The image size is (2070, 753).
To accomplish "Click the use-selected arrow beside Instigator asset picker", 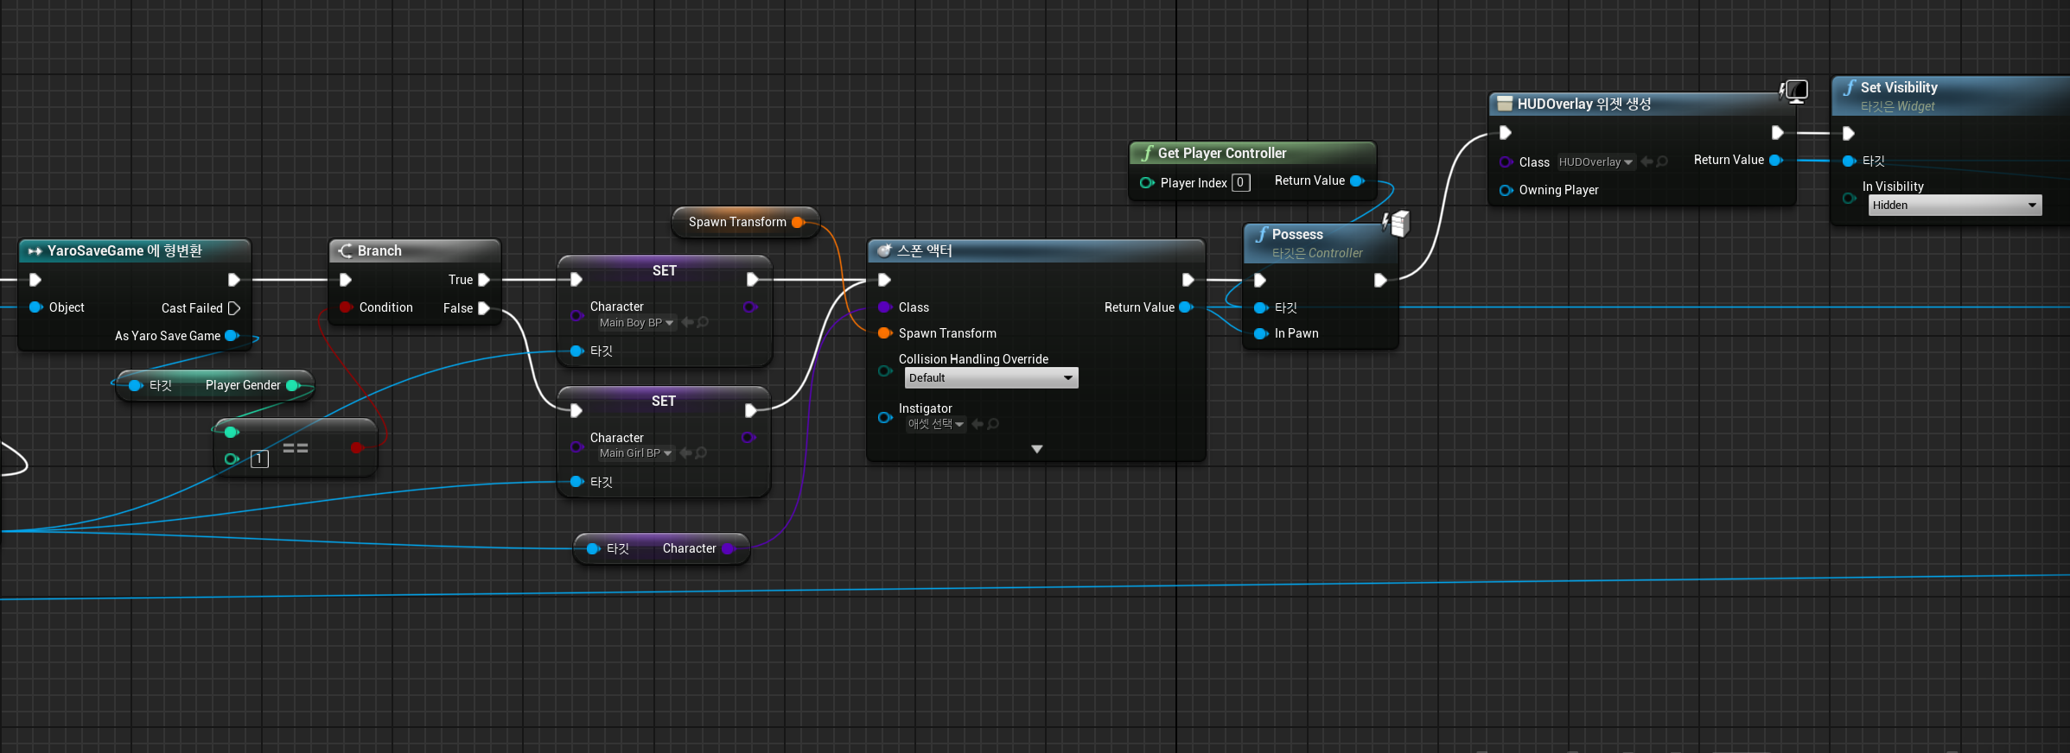I will tap(978, 424).
